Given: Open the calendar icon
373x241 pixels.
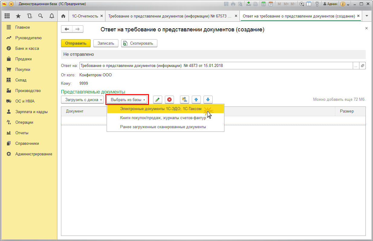Looking at the screenshot, I should point(271,4).
